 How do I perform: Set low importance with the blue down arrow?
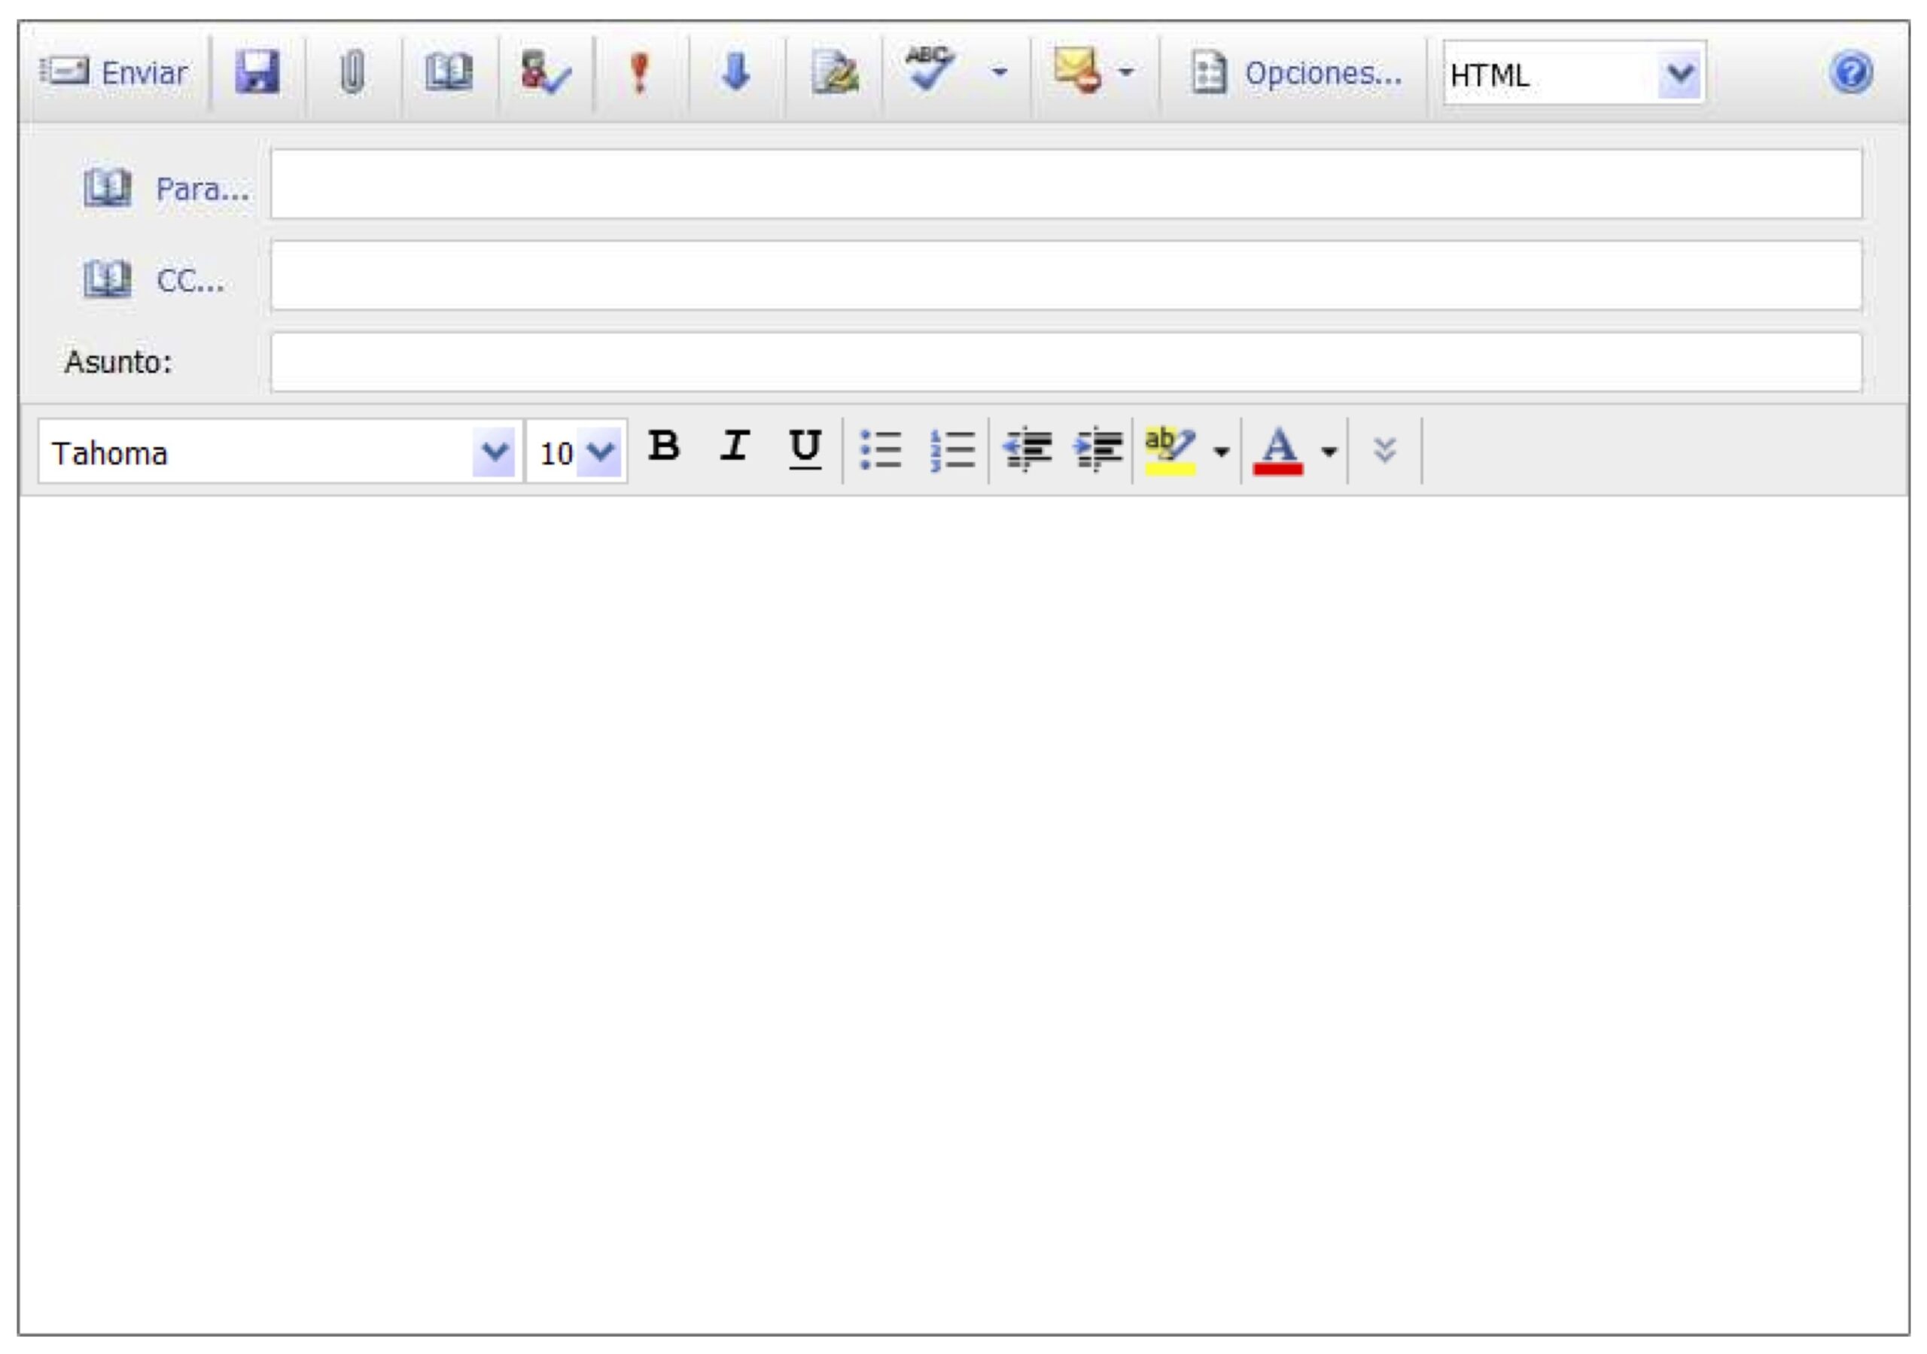point(736,72)
